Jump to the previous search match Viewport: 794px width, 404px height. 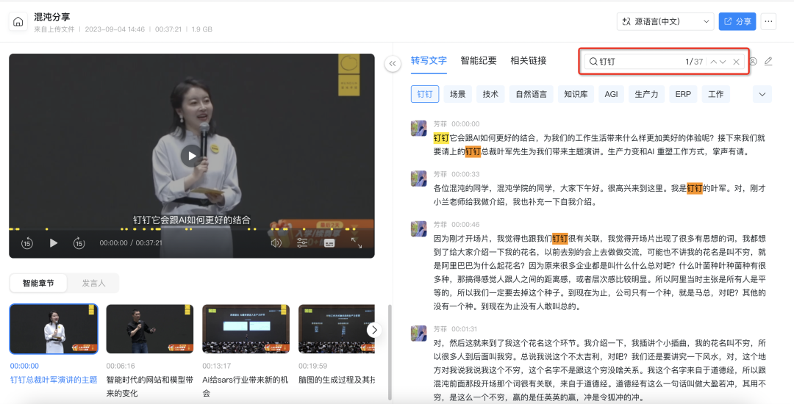[x=713, y=62]
